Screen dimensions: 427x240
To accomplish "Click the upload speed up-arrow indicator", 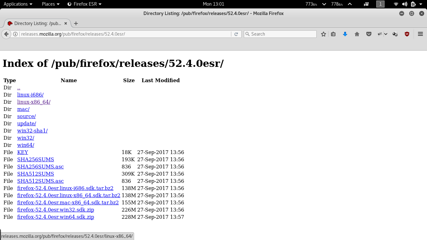I will click(350, 4).
